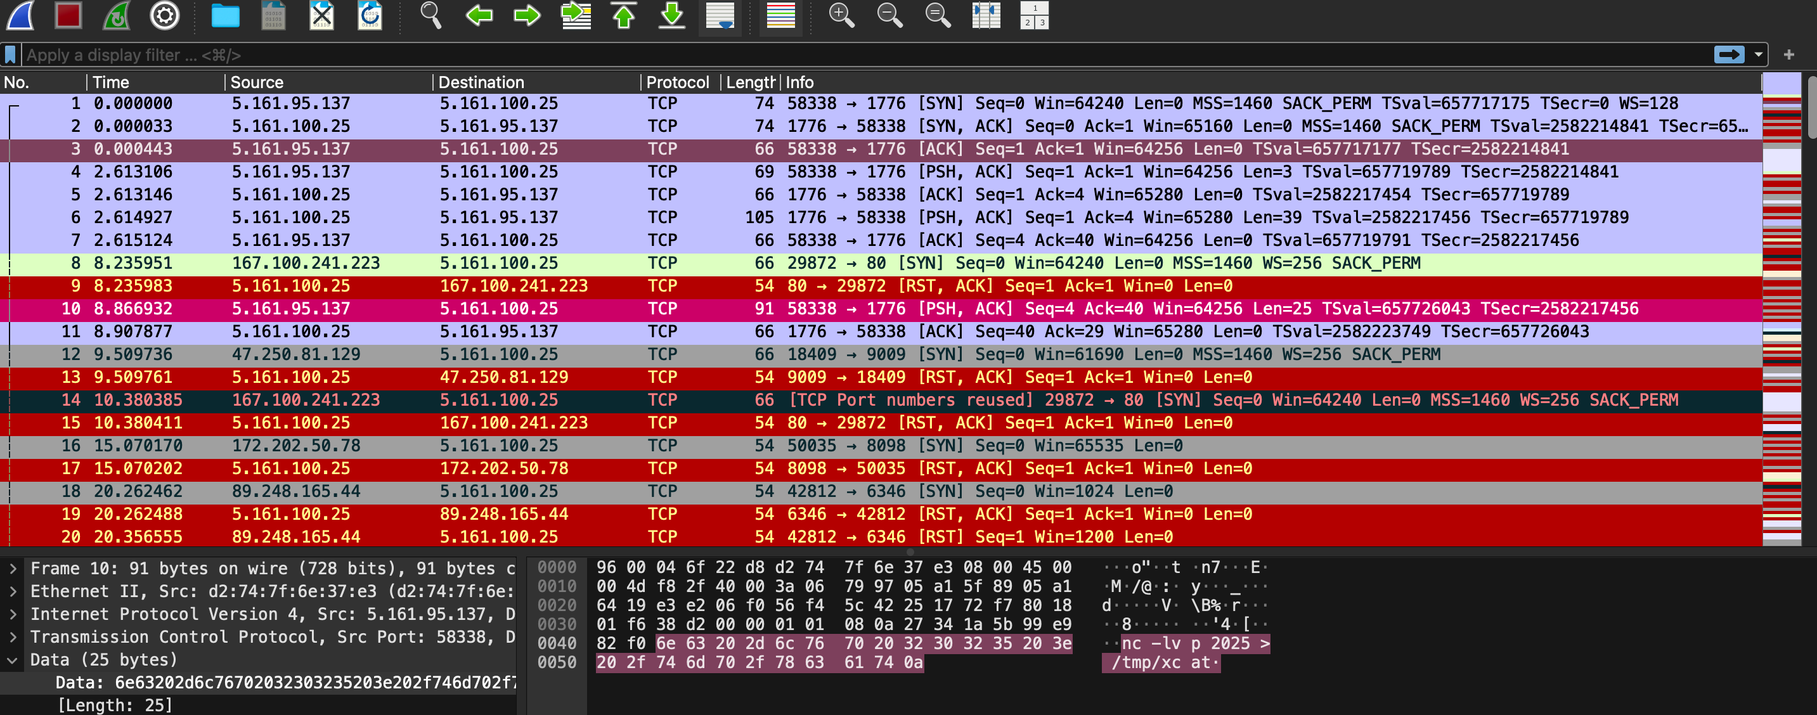
Task: Reset packet text to normal size
Action: point(938,15)
